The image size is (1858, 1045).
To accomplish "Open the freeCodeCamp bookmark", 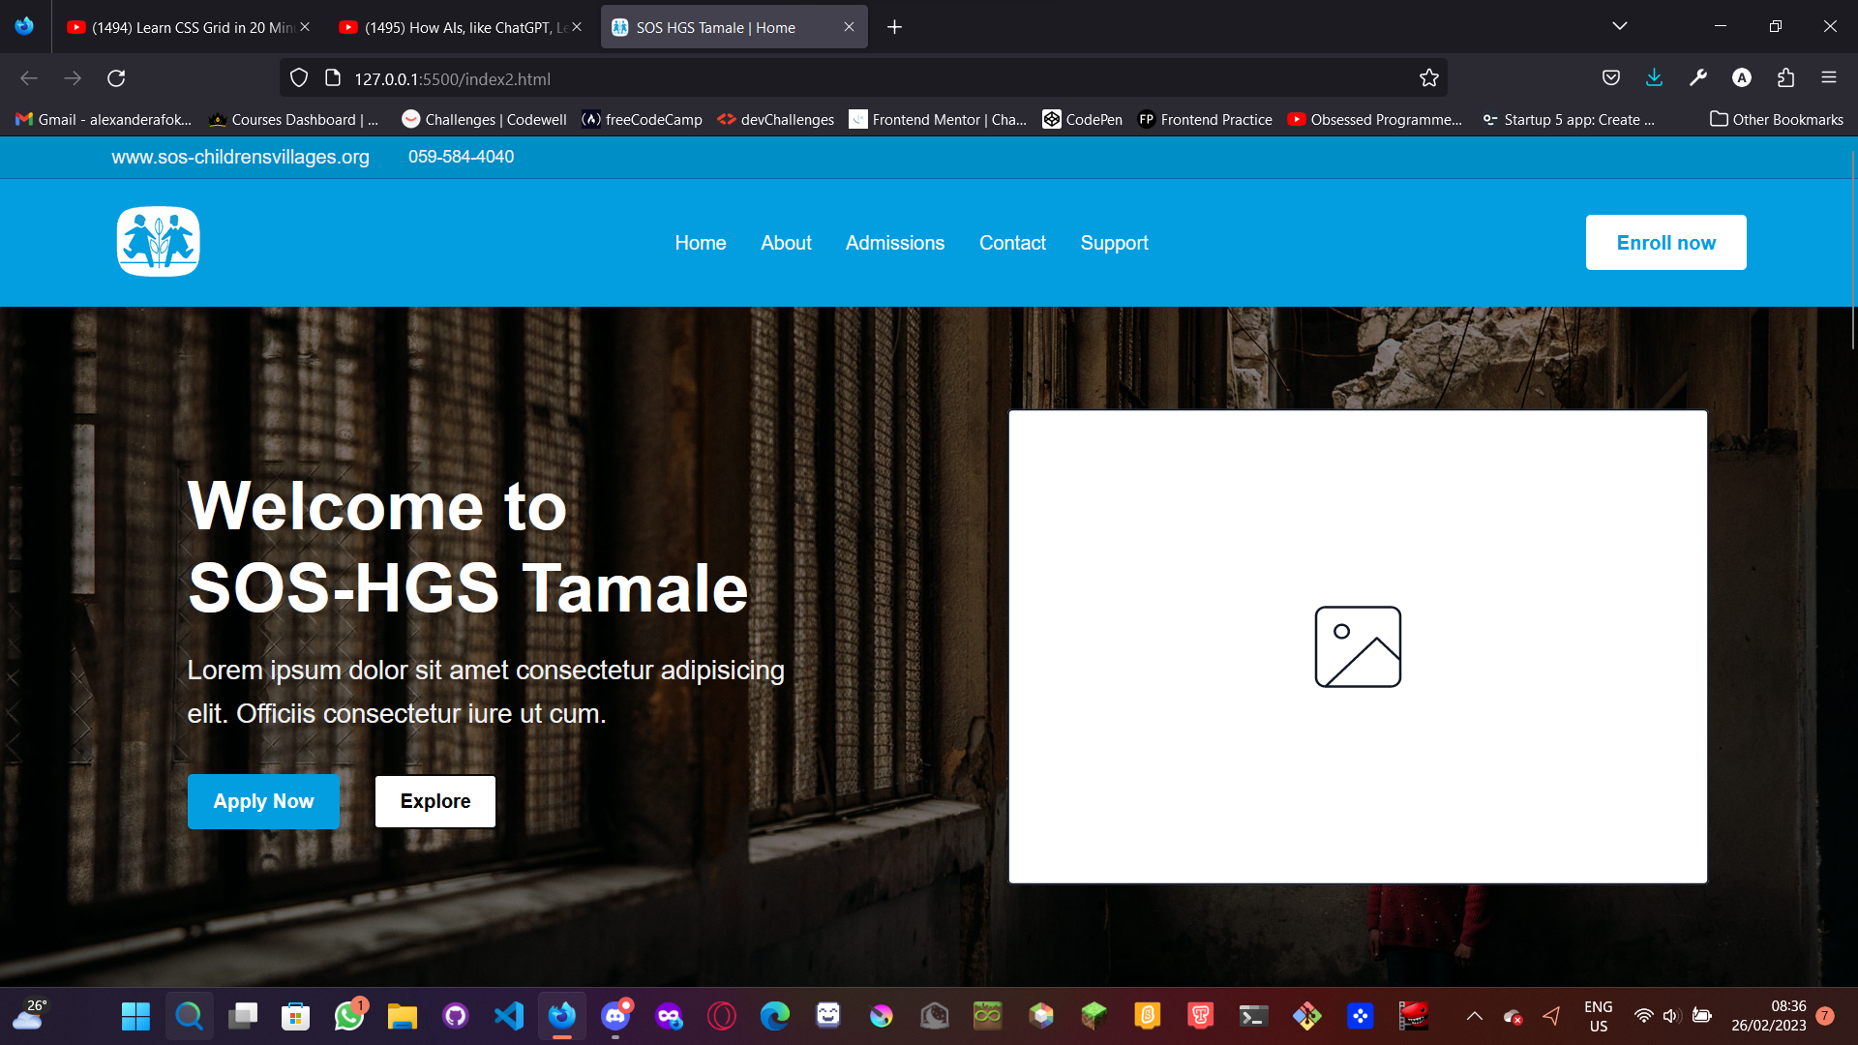I will (x=642, y=119).
